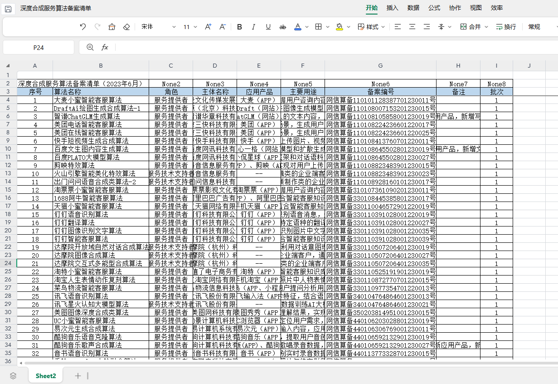Select the Sheet2 sheet tab
This screenshot has width=558, height=384.
46,376
